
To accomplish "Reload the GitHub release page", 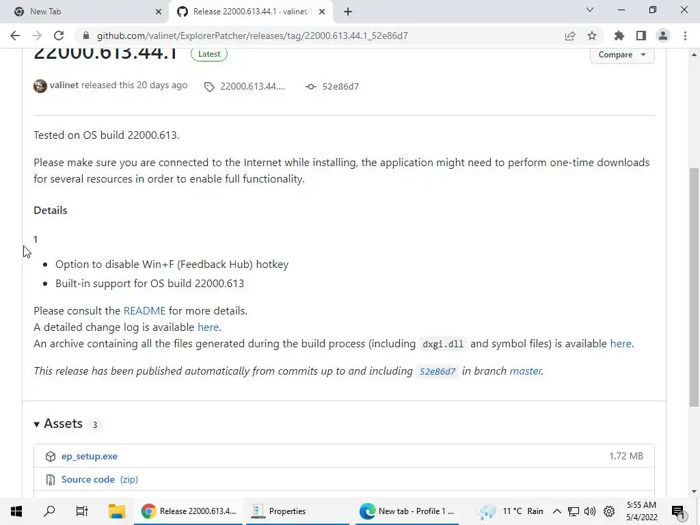I will [59, 36].
